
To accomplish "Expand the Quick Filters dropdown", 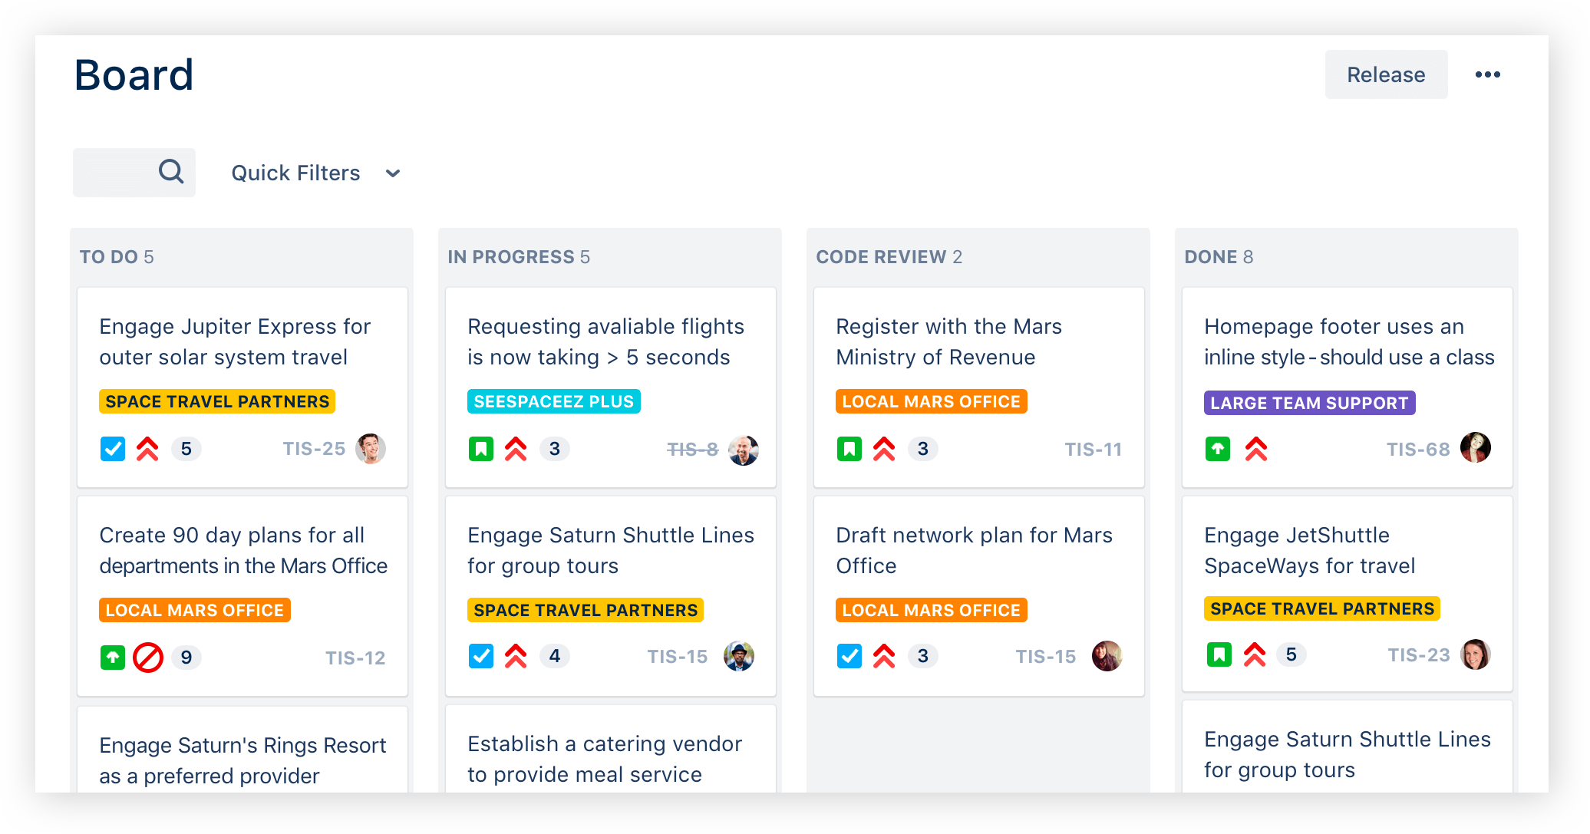I will click(296, 173).
